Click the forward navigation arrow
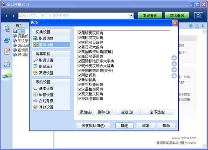The height and width of the screenshot is (150, 208). coord(13,16)
